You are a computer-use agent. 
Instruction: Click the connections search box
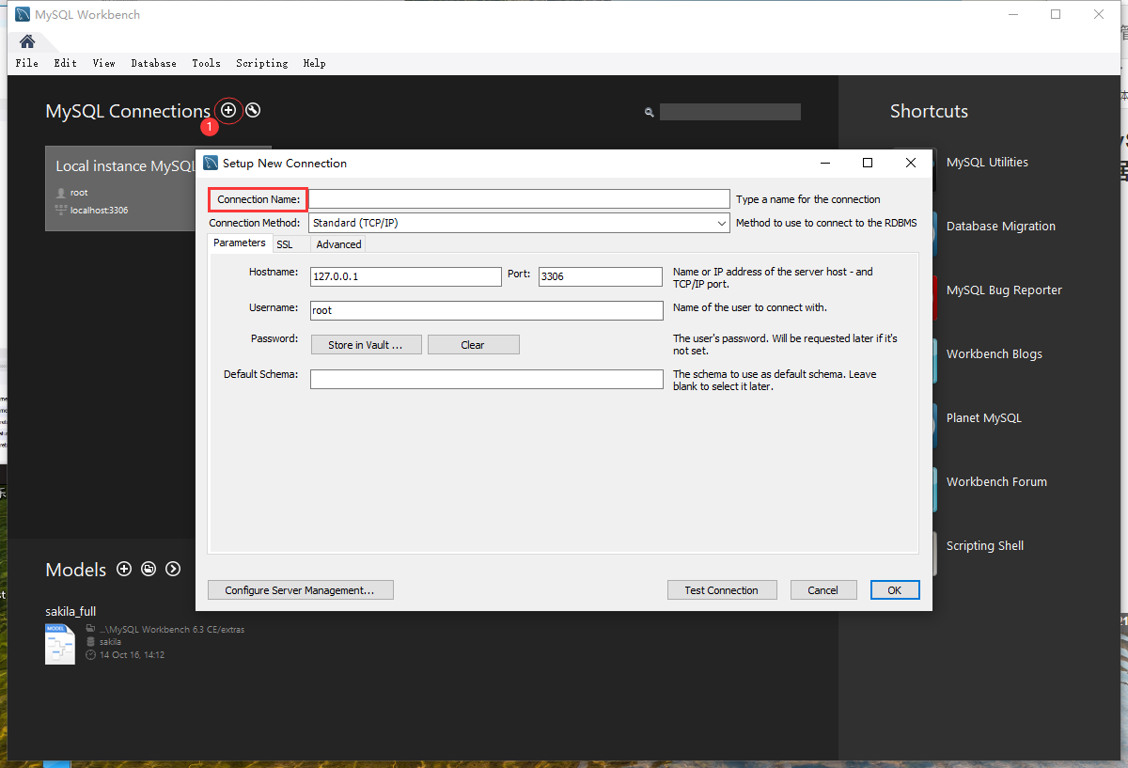click(730, 112)
